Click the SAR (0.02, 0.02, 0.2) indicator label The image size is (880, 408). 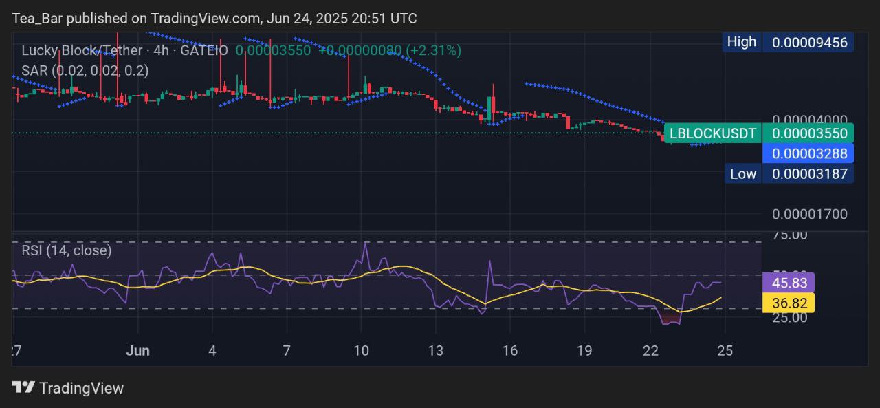(85, 70)
